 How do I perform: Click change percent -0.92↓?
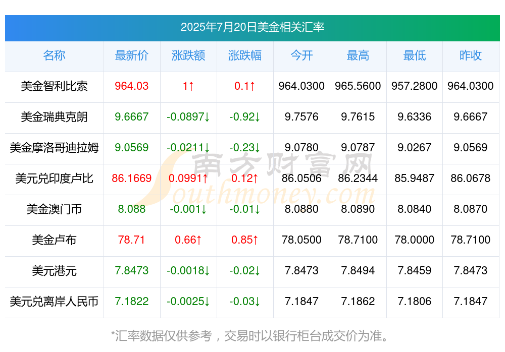[x=245, y=116]
